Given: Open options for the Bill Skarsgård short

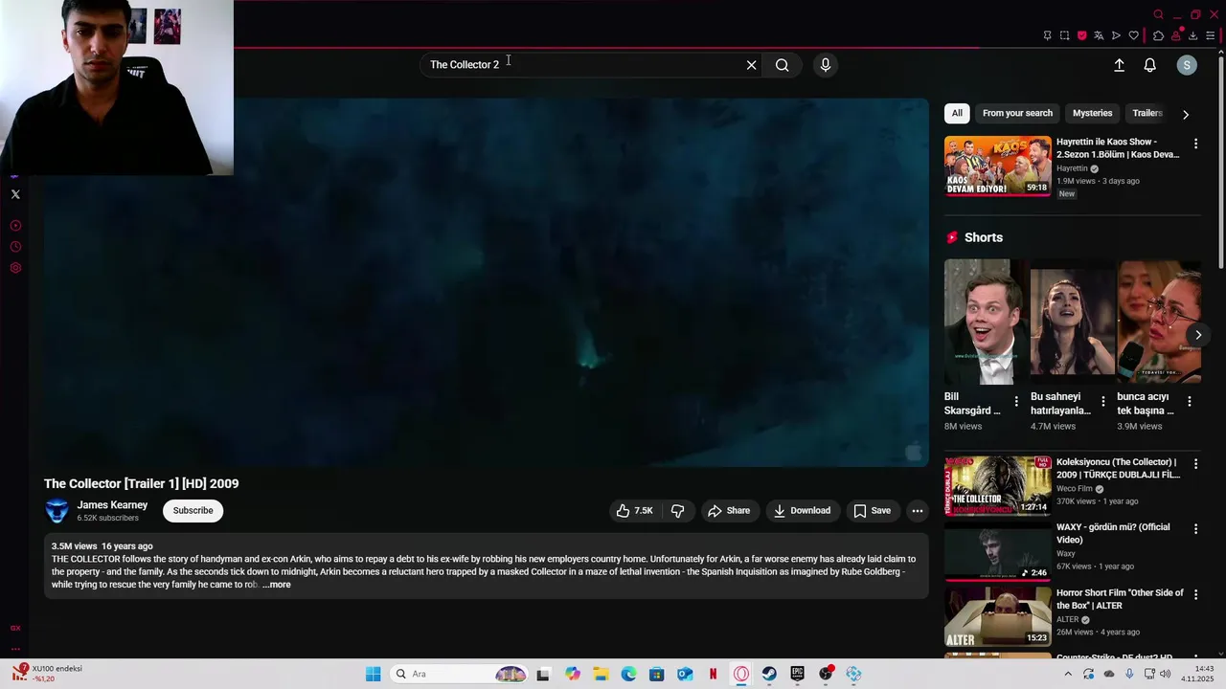Looking at the screenshot, I should [x=1016, y=402].
